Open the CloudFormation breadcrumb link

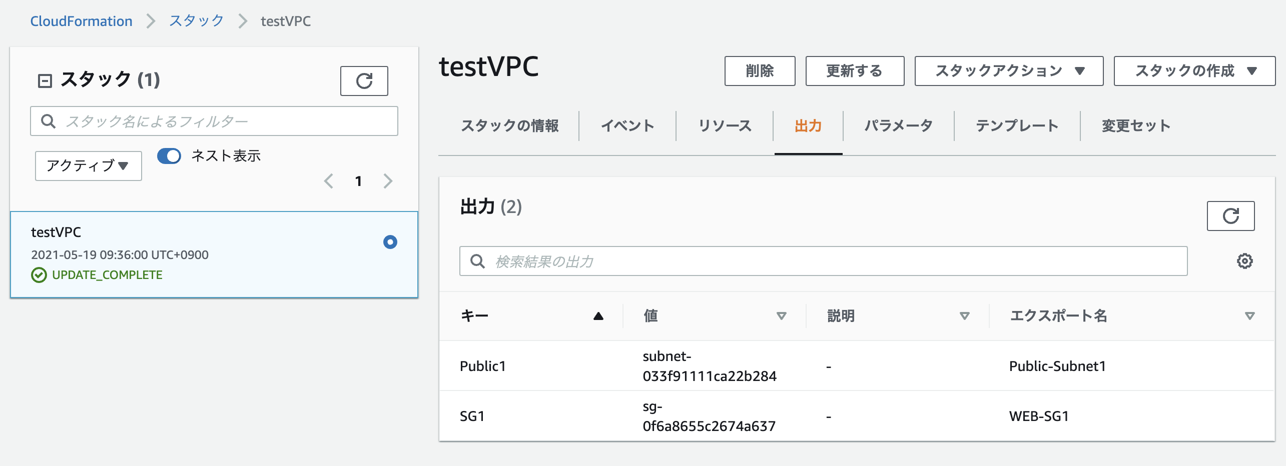click(81, 20)
